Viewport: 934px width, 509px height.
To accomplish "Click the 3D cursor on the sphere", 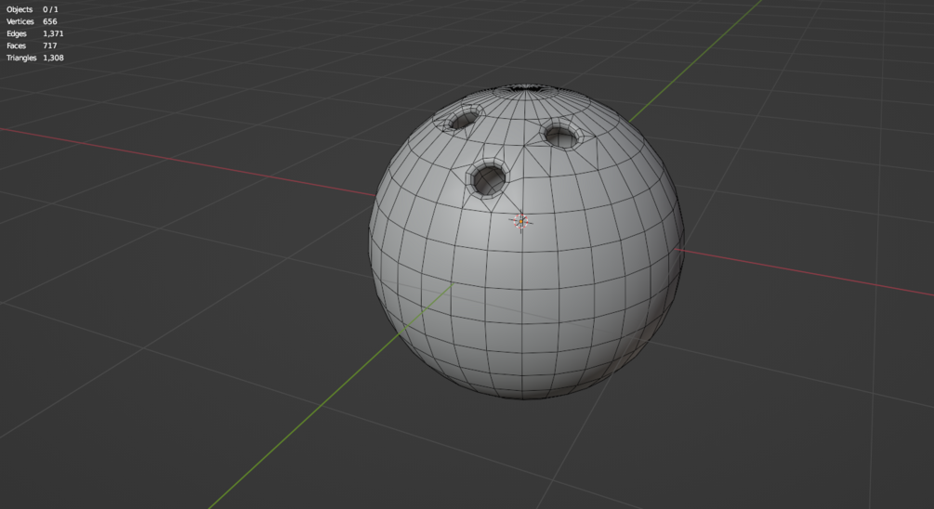I will tap(521, 221).
